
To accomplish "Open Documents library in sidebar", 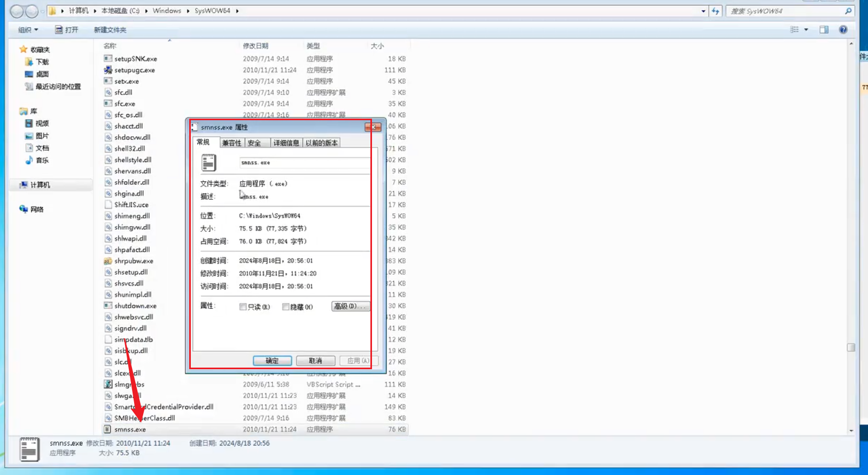I will click(37, 148).
